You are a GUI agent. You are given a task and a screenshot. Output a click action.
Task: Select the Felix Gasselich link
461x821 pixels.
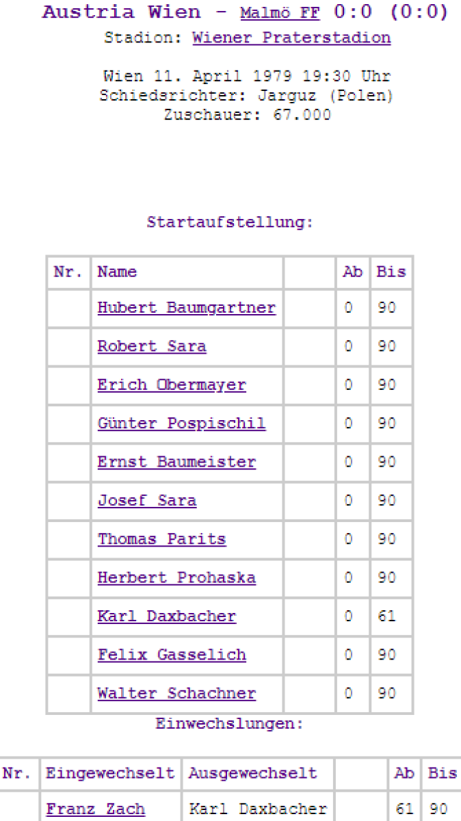click(172, 655)
